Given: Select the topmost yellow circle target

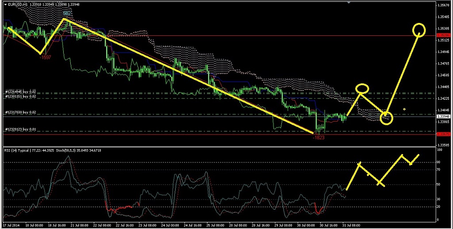Looking at the screenshot, I should point(419,30).
